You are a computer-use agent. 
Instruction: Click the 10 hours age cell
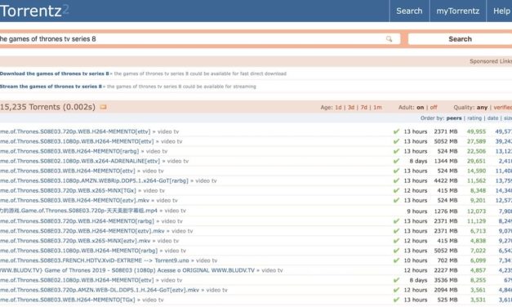(x=416, y=260)
